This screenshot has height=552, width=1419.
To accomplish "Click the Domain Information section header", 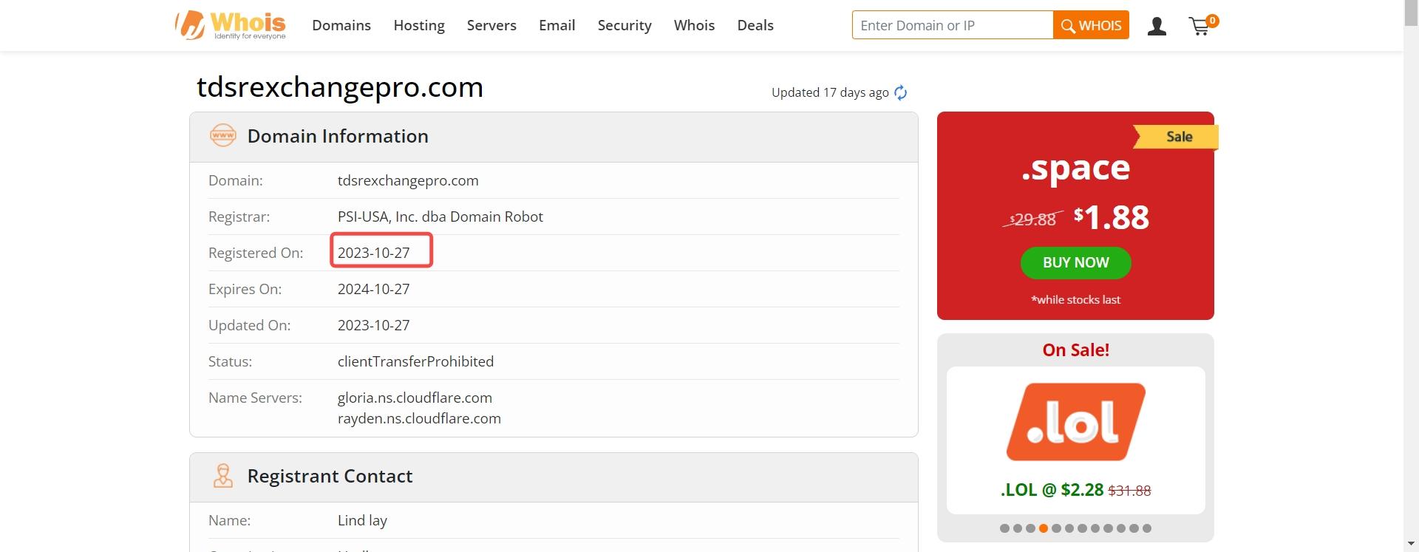I will [x=554, y=137].
